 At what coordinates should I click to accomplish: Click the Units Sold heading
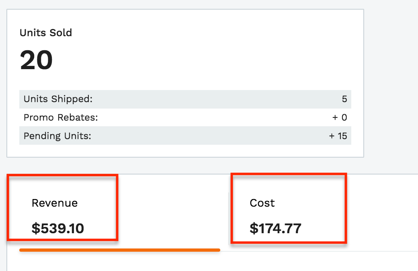click(x=46, y=33)
